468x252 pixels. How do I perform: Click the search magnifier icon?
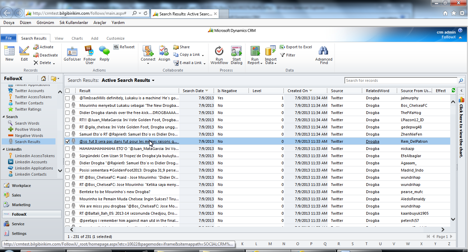pos(461,80)
